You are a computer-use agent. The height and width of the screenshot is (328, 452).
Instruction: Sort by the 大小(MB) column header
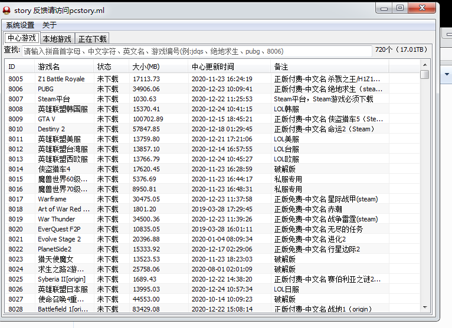[x=159, y=67]
